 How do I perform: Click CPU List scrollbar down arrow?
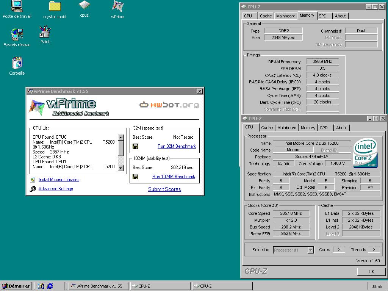[121, 168]
